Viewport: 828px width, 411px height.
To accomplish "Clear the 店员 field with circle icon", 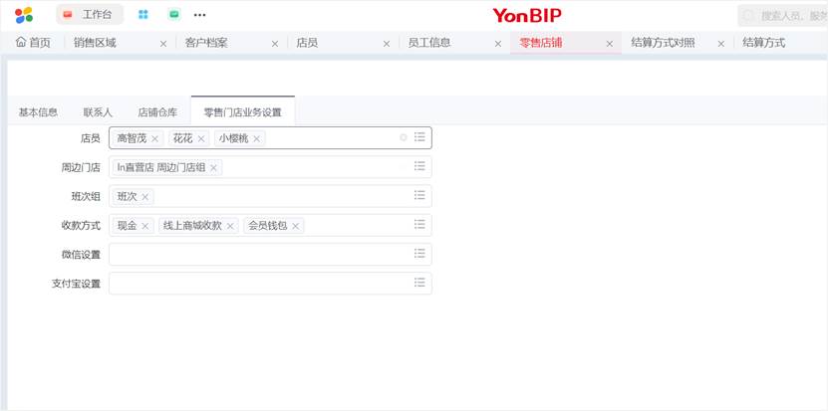I will point(404,137).
